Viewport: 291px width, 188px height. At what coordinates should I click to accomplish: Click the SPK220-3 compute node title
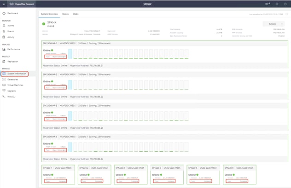[120, 168]
